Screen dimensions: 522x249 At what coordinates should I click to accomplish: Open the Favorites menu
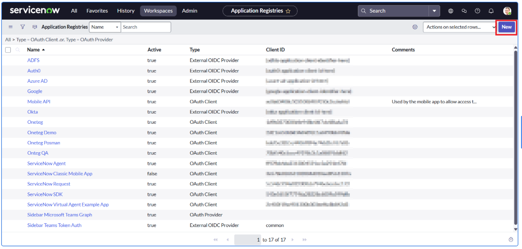97,11
